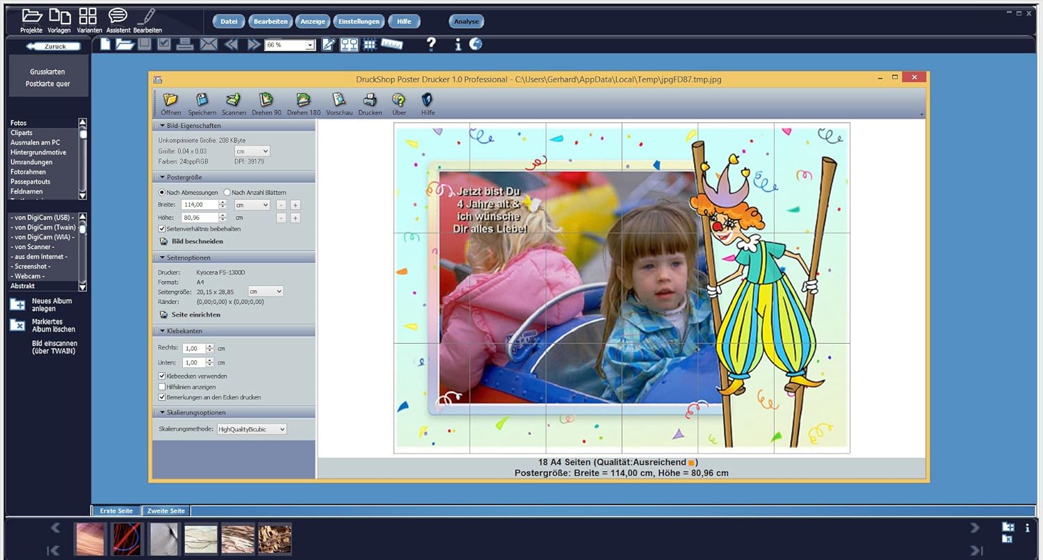This screenshot has height=560, width=1043.
Task: Open the 66 % zoom dropdown
Action: 309,45
